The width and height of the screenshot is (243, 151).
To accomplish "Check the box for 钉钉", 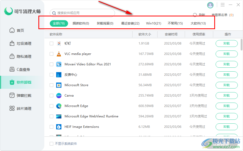I will 51,43.
